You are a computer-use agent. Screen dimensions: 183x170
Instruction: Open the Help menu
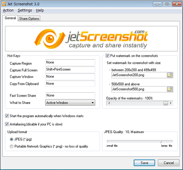(x=40, y=10)
